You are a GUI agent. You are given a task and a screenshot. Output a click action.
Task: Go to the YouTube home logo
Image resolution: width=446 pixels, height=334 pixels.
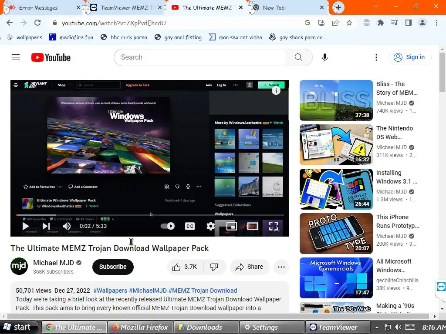(x=51, y=57)
